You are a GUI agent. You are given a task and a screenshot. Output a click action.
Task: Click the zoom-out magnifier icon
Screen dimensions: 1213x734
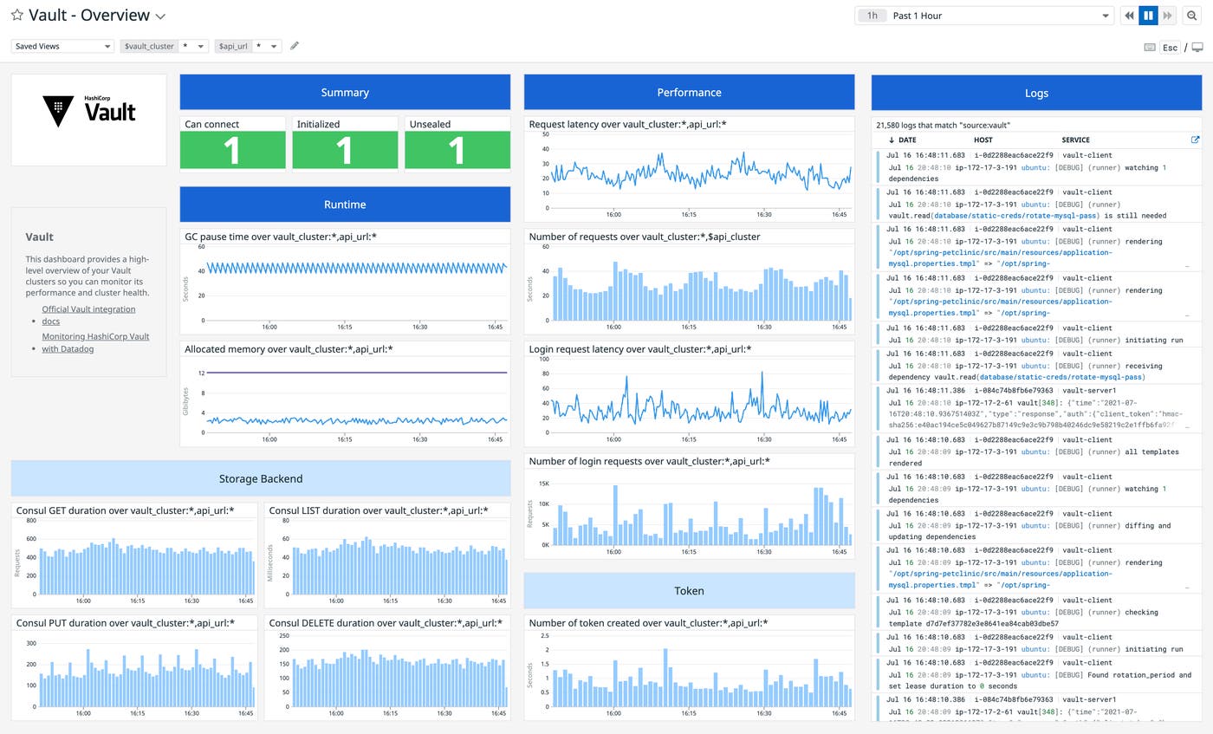click(x=1191, y=15)
